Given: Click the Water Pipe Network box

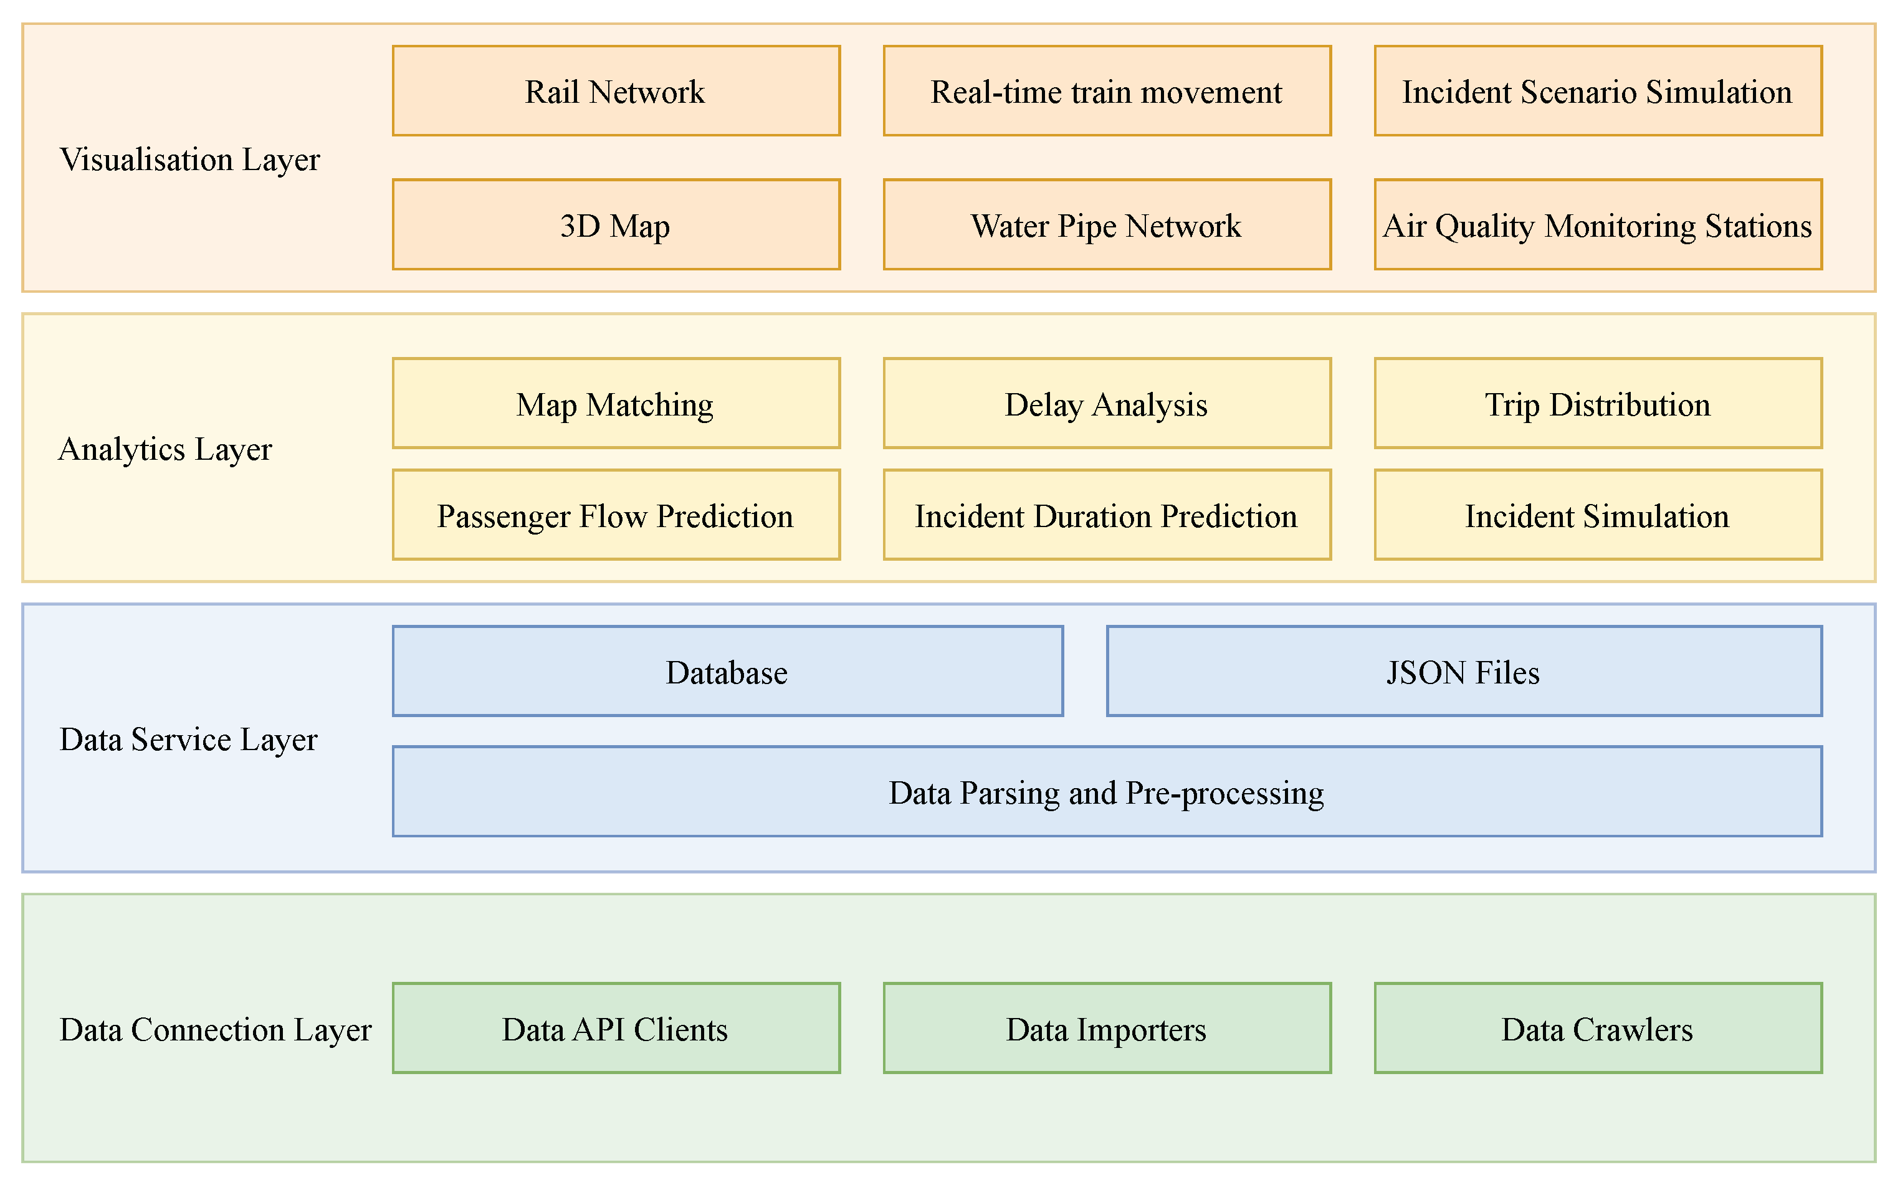Looking at the screenshot, I should click(x=1107, y=225).
